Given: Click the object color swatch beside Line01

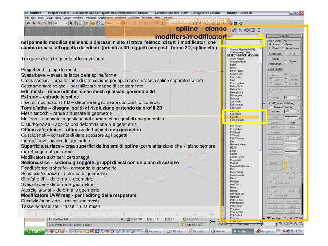Looking at the screenshot, I should (x=260, y=36).
